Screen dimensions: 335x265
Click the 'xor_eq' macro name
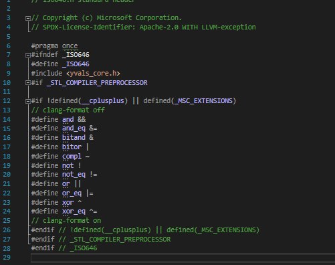(x=74, y=211)
